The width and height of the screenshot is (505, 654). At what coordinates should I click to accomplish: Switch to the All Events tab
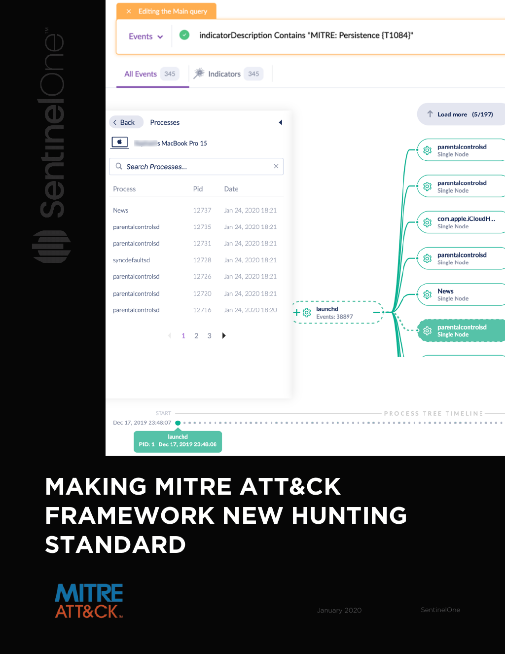point(141,73)
